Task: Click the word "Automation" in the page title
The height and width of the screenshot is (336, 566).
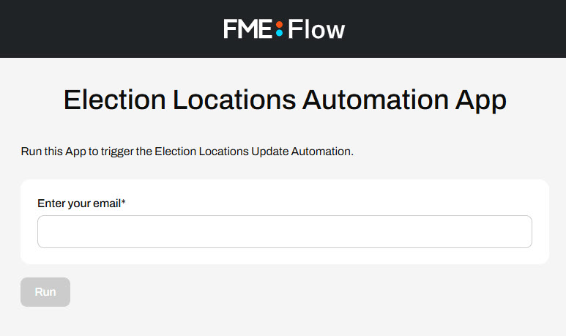Action: pos(375,100)
